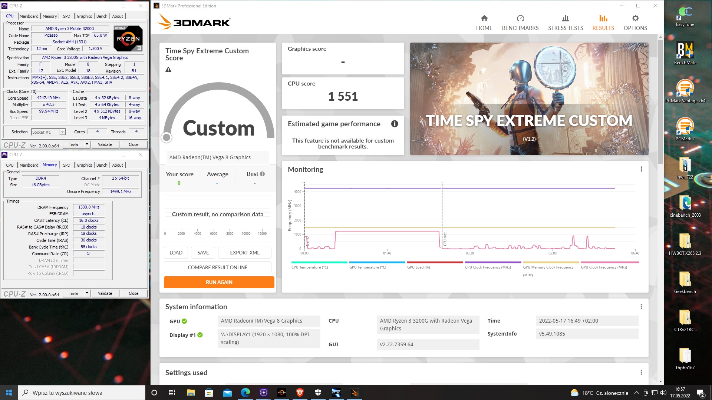Click the Windows Start button

9,393
